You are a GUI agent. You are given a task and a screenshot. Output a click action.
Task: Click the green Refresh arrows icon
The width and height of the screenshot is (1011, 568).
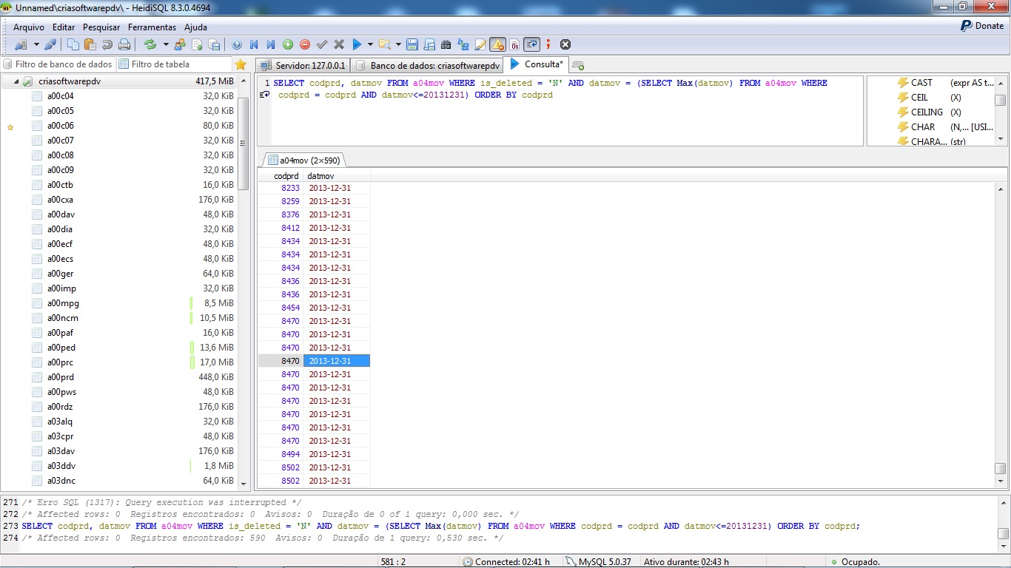point(150,44)
